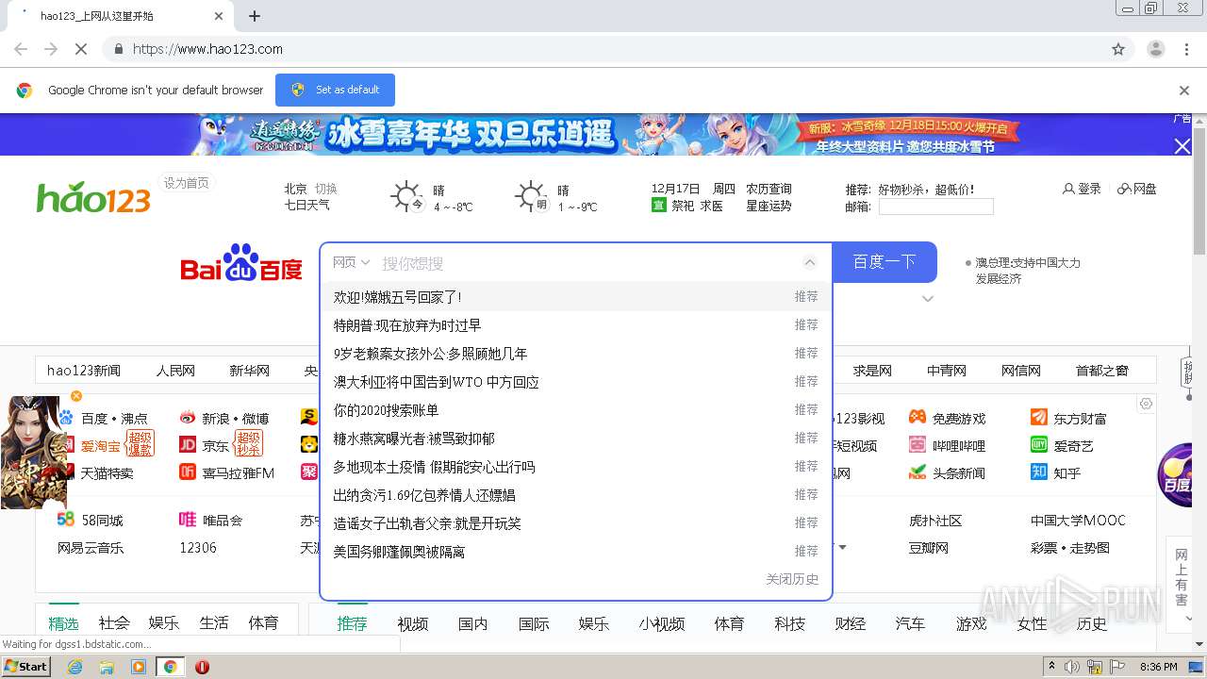Open the Start menu
Image resolution: width=1207 pixels, height=679 pixels.
[x=25, y=667]
